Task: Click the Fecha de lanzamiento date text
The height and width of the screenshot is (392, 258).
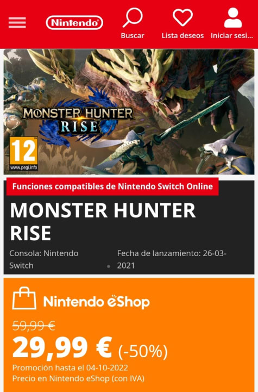Action: (172, 259)
